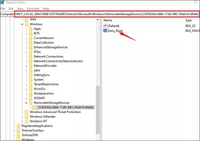This screenshot has height=141, width=200.
Task: Select the SettingSync key label
Action: (x=42, y=75)
